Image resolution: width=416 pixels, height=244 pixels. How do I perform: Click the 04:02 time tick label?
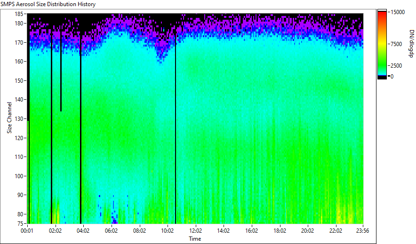83,231
